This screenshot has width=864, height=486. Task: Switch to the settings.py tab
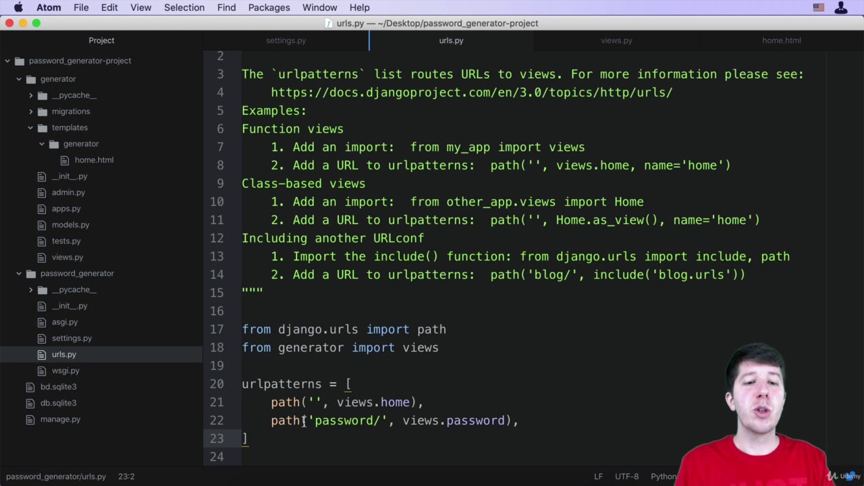286,40
